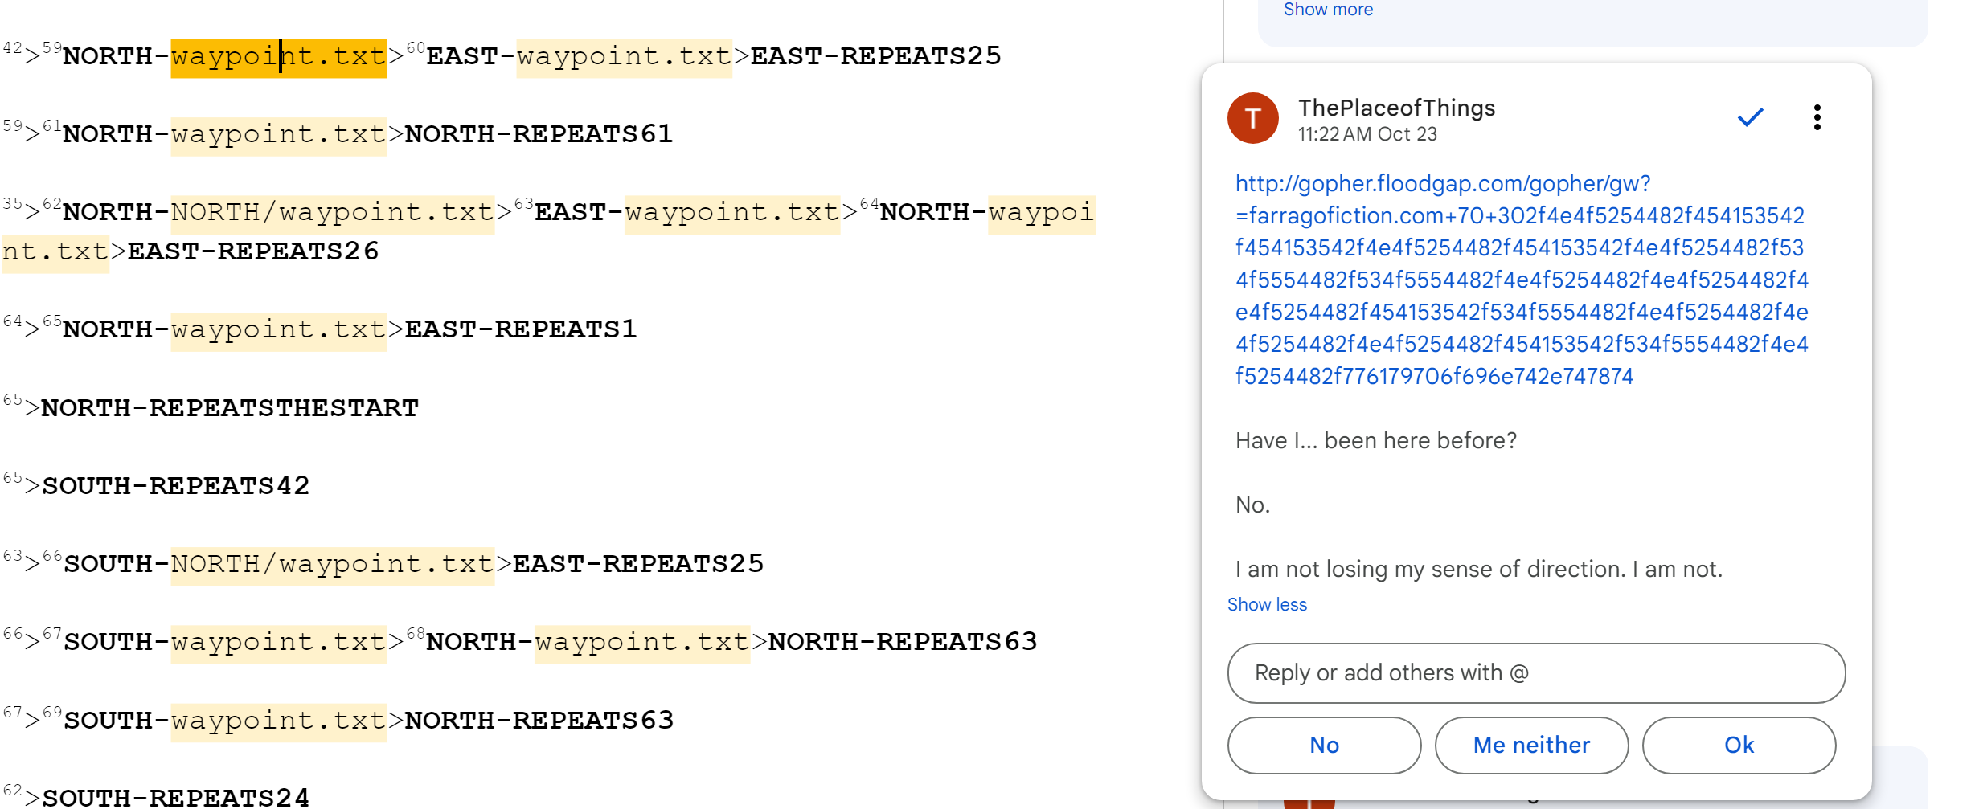Click the 11:22 AM Oct 23 timestamp
This screenshot has width=1975, height=809.
1367,134
